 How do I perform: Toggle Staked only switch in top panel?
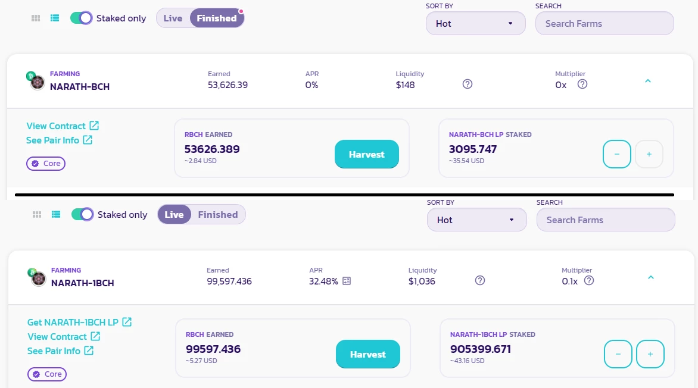click(81, 18)
